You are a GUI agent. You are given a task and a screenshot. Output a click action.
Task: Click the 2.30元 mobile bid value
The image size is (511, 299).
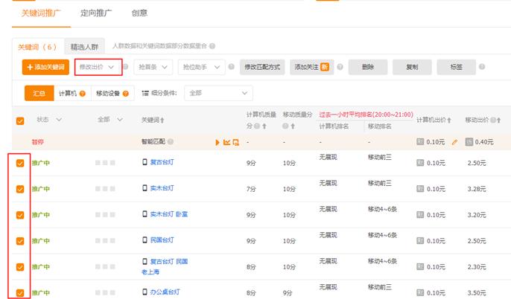pos(477,267)
